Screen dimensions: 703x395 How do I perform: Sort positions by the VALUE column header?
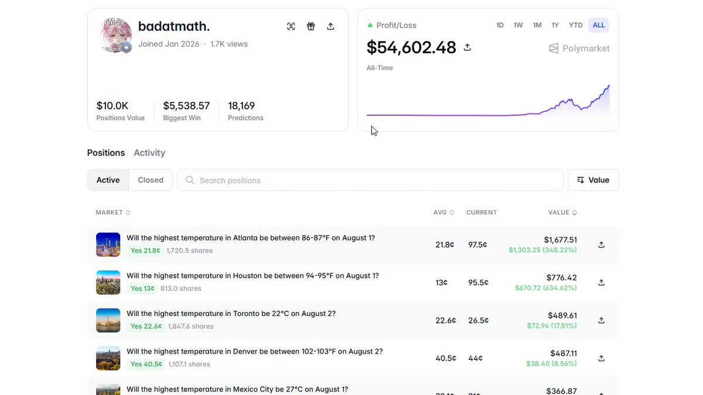[562, 212]
